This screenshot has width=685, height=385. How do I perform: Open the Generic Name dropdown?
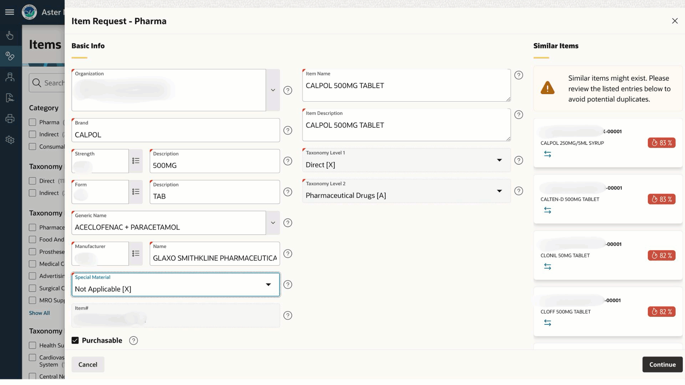tap(273, 222)
